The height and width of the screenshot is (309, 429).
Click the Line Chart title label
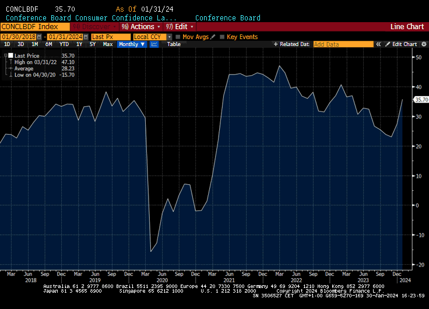[407, 27]
